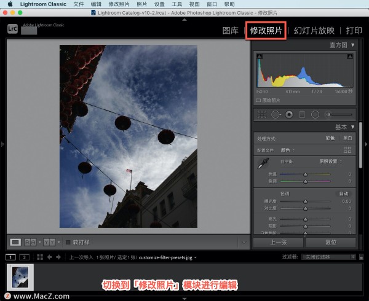Open grid view icon in filmstrip bar
Viewport: 369px width, 301px height.
[x=40, y=257]
